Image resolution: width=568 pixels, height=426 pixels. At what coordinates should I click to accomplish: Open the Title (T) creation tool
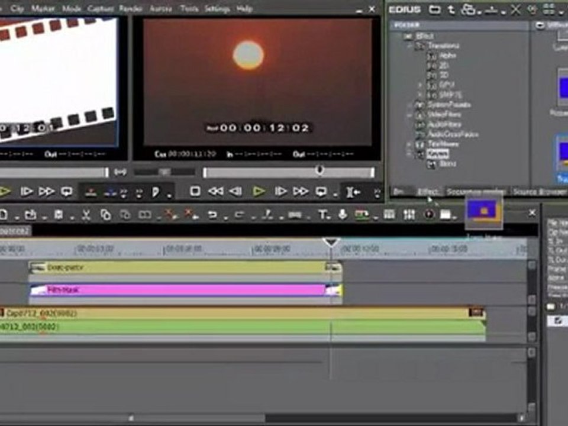[322, 215]
